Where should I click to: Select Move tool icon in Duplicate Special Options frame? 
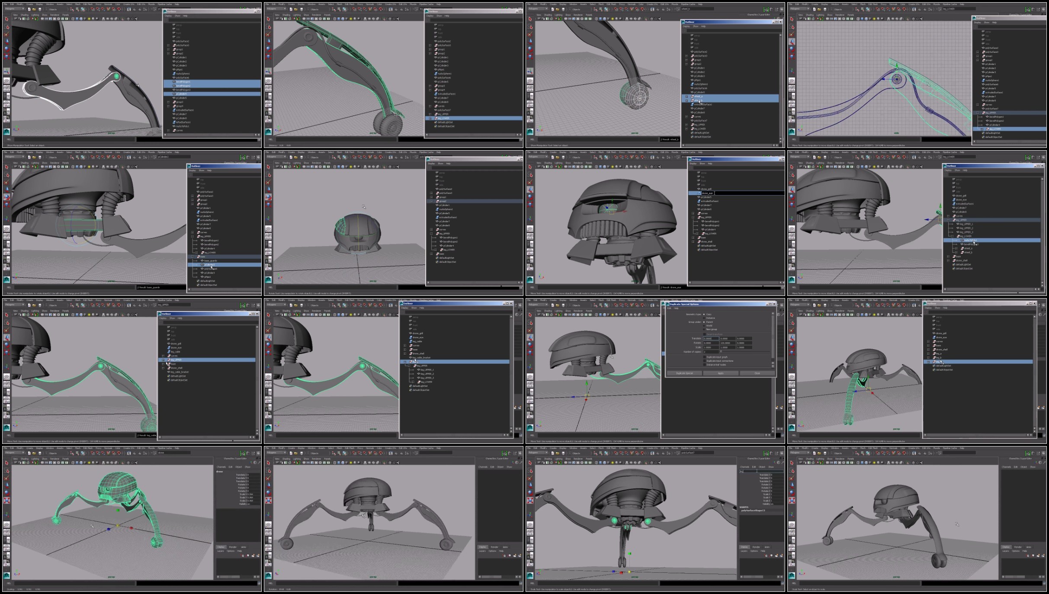point(530,337)
